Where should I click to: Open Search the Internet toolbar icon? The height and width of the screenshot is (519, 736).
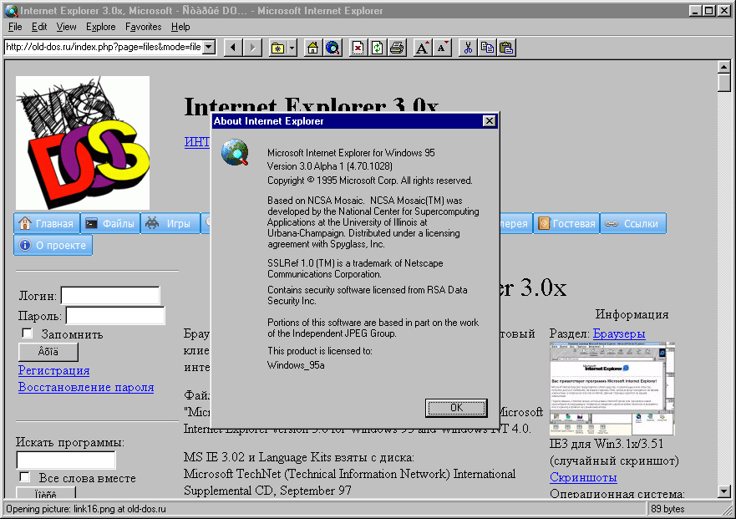pos(332,48)
